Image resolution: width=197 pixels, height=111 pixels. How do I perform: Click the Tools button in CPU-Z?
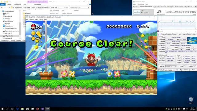pyautogui.click(x=177, y=70)
